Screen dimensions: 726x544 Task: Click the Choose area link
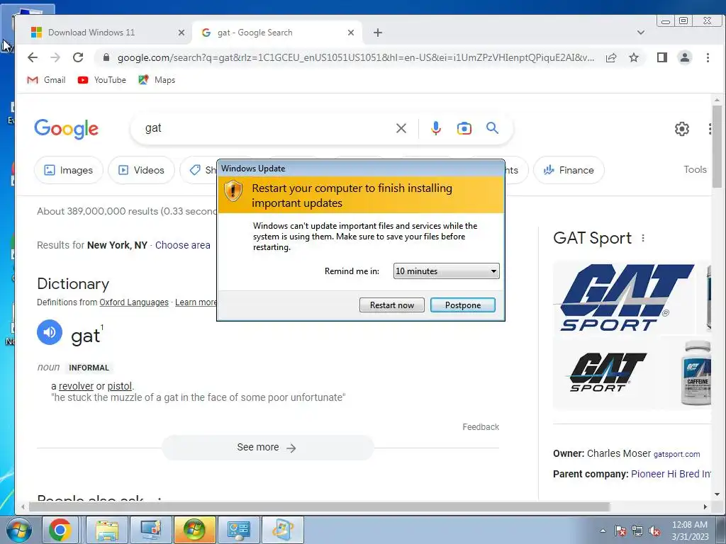[182, 245]
